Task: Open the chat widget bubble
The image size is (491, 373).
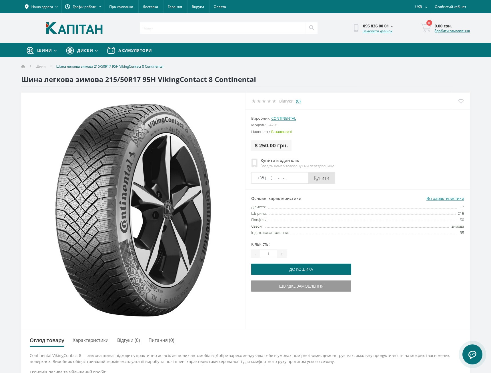Action: (472, 354)
